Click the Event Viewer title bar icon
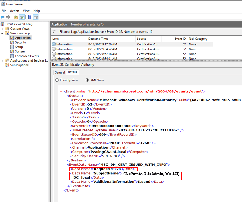 point(3,4)
